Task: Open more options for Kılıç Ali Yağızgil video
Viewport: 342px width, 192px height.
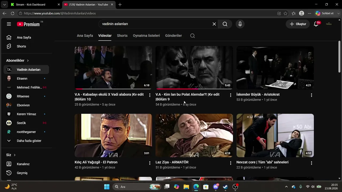Action: coord(150,163)
